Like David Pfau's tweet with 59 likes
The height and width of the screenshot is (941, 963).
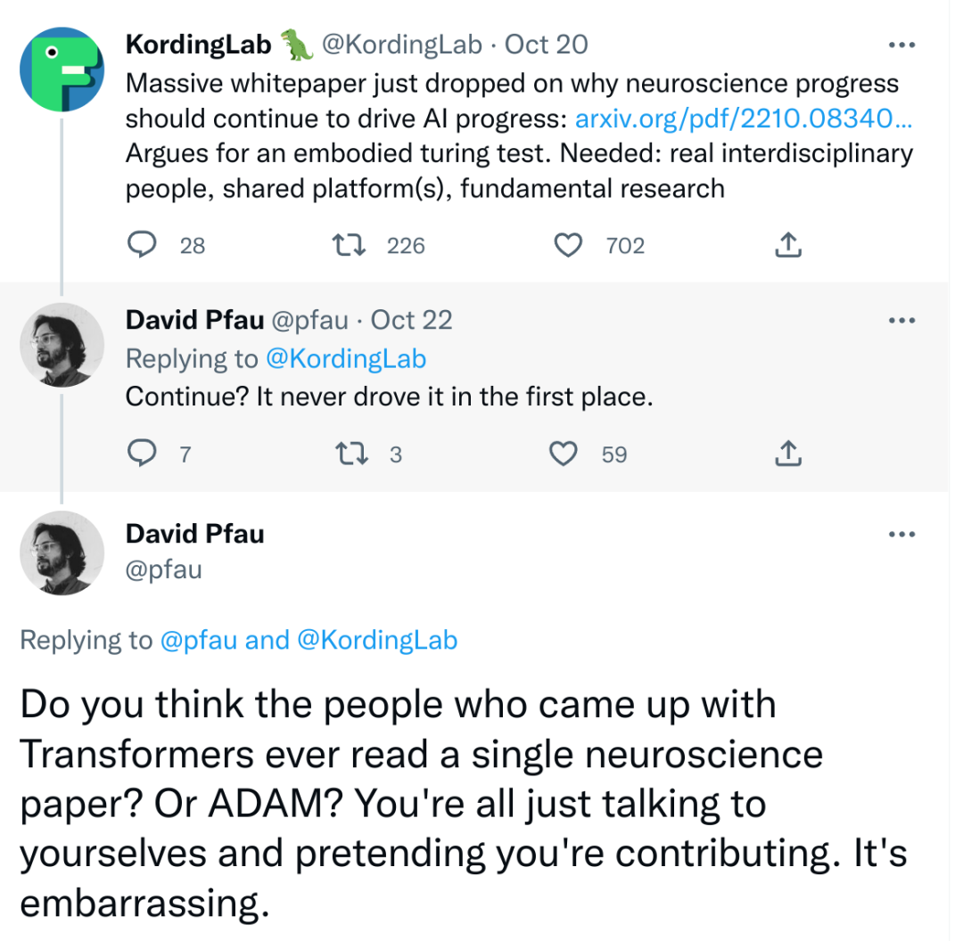click(x=563, y=454)
